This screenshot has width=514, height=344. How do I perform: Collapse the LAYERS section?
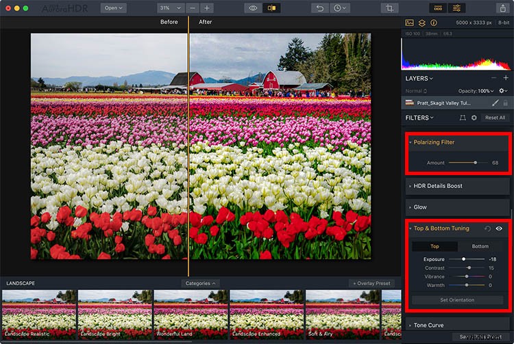[419, 79]
